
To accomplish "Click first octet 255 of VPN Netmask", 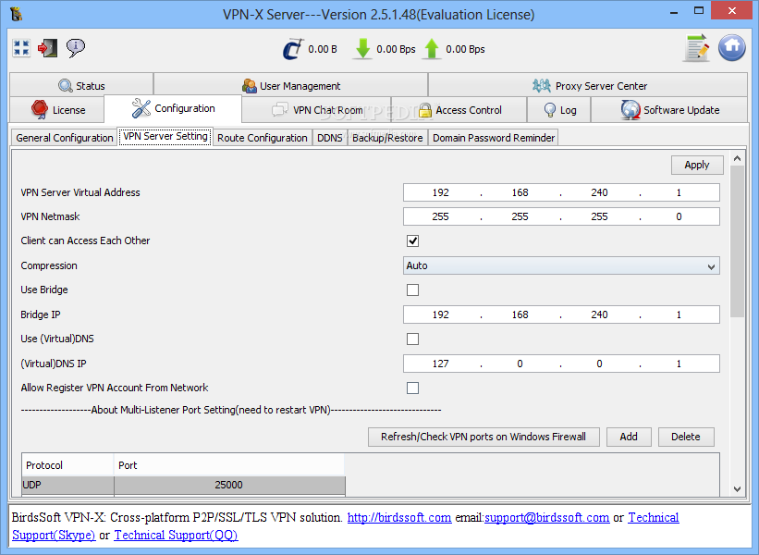I will [x=440, y=216].
